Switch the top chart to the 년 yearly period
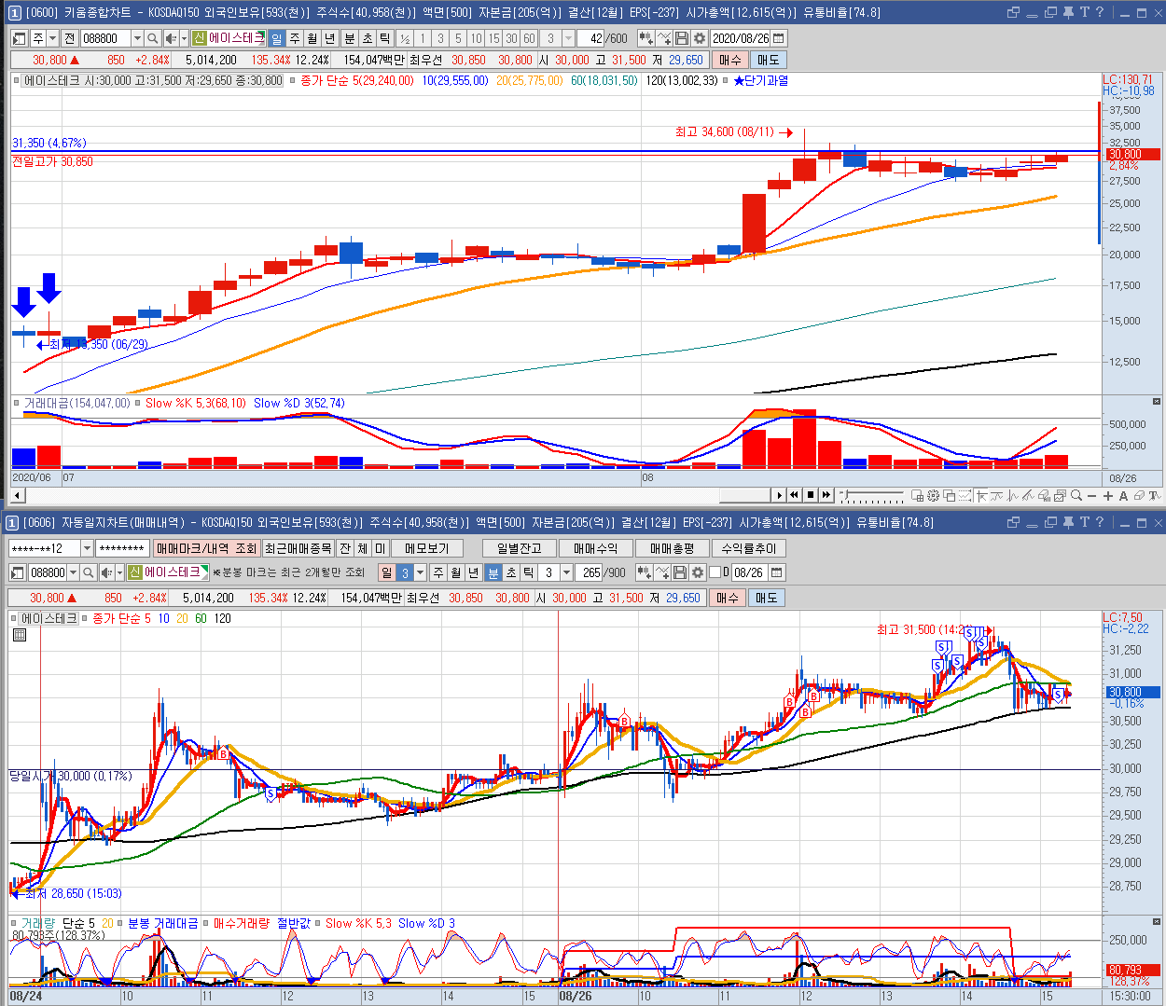Viewport: 1166px width, 1006px height. [x=330, y=38]
